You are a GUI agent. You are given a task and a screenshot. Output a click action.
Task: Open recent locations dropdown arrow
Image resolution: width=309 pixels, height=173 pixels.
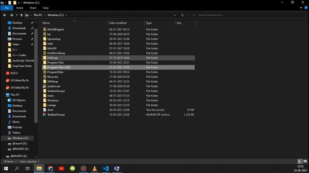[17, 15]
